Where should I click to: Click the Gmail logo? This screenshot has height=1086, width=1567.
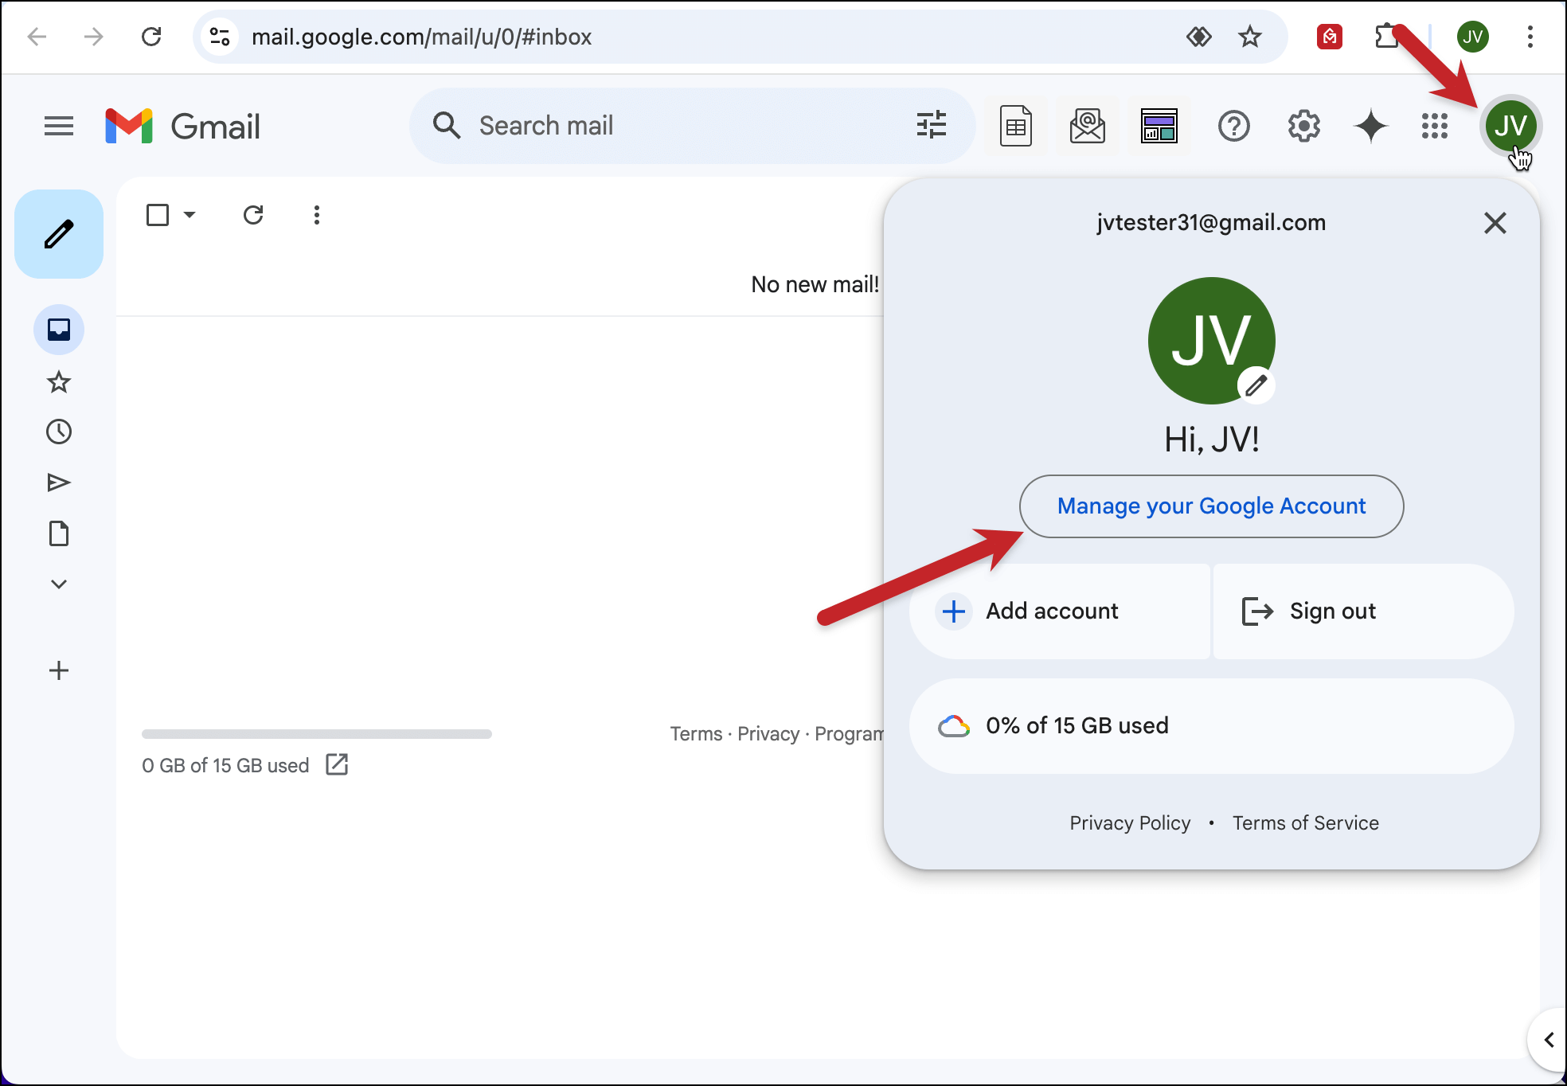[183, 126]
